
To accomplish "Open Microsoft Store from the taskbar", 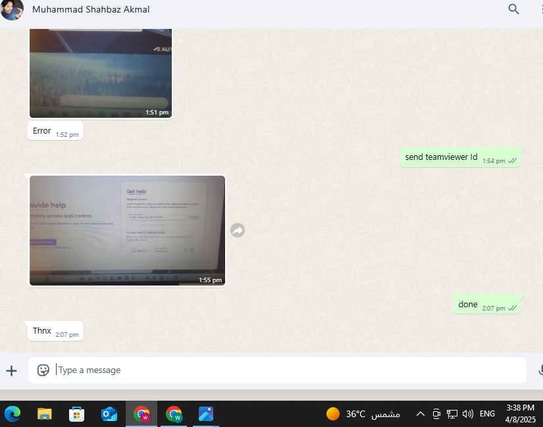I will pos(77,414).
